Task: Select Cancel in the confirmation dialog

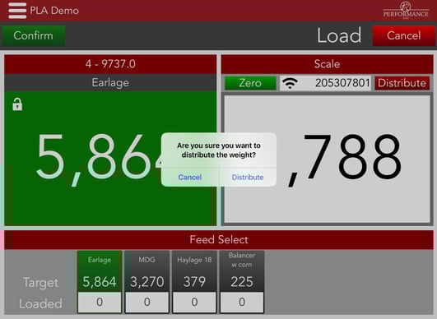Action: coord(190,177)
